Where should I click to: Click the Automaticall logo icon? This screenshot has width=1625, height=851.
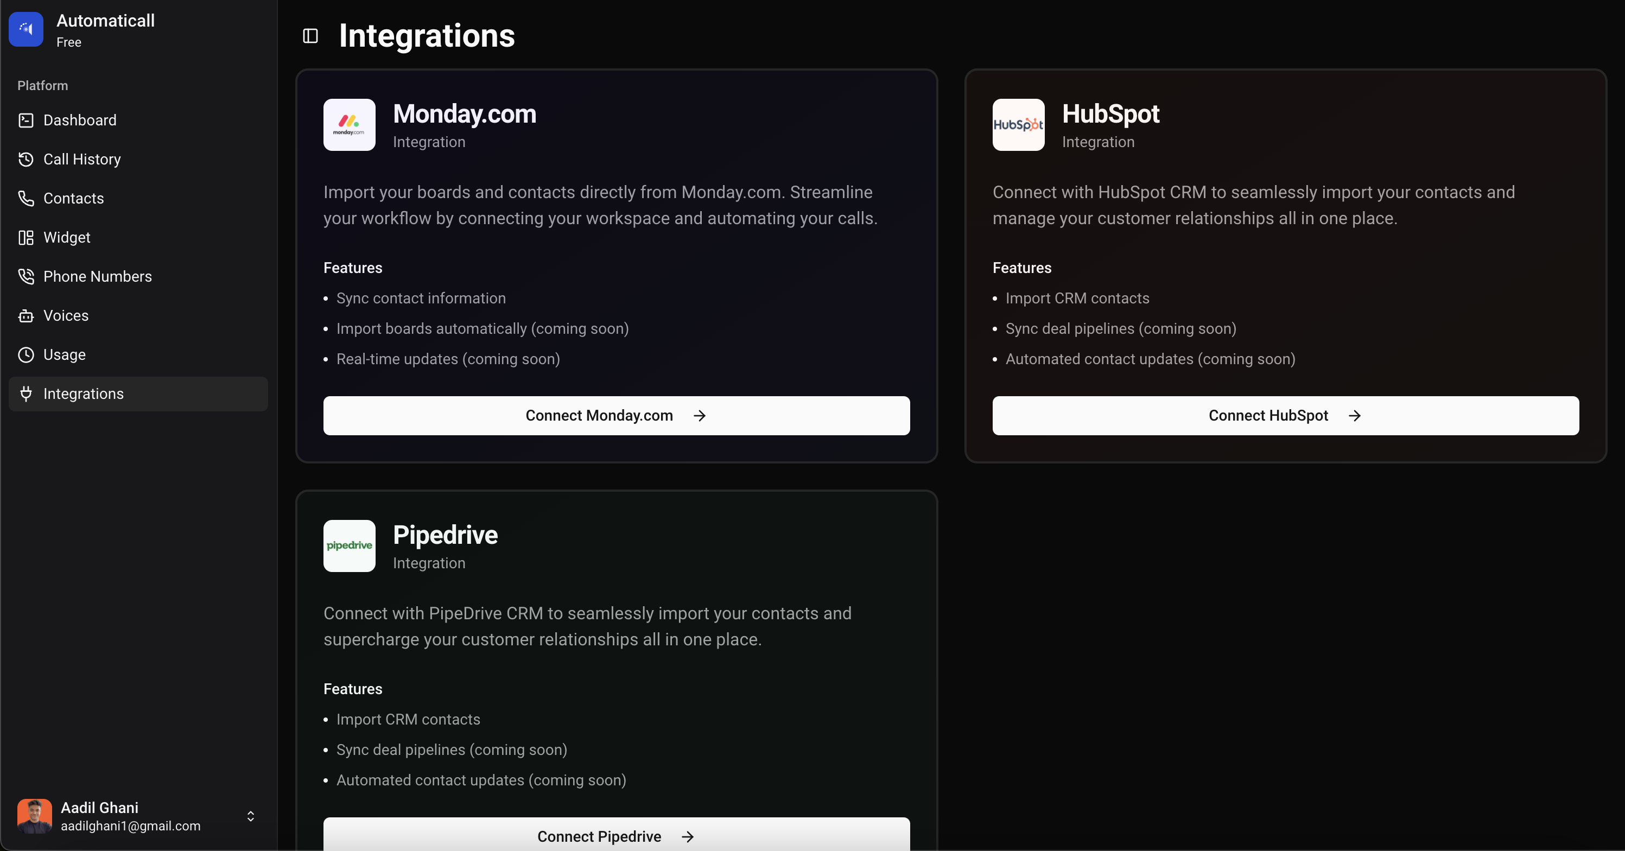click(26, 30)
